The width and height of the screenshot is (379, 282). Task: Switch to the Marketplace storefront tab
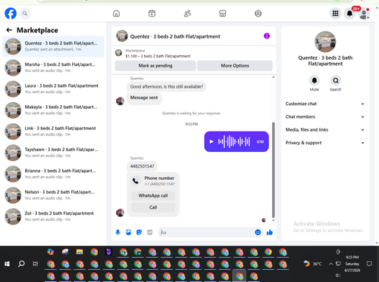pyautogui.click(x=223, y=14)
